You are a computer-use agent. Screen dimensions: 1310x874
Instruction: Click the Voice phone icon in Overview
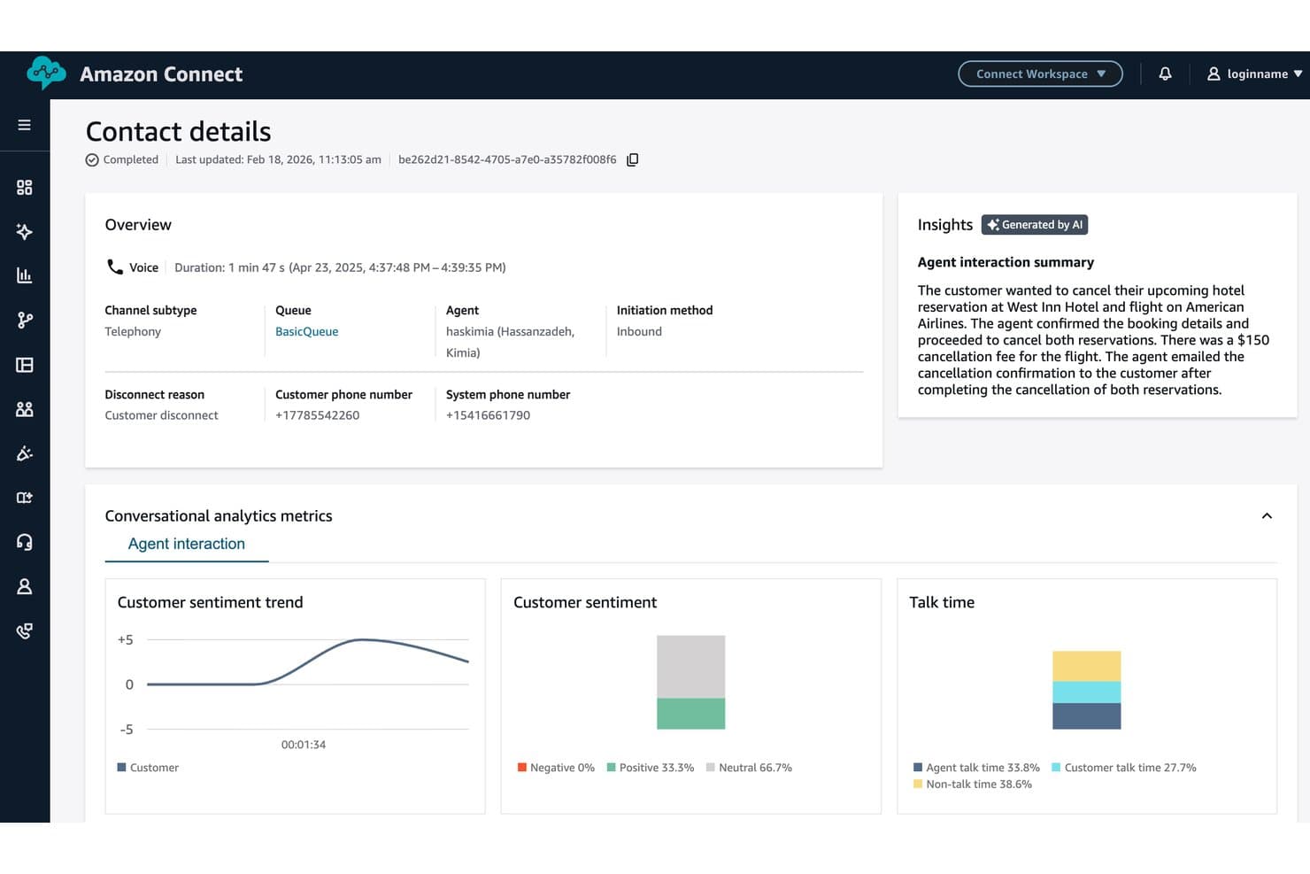point(114,267)
